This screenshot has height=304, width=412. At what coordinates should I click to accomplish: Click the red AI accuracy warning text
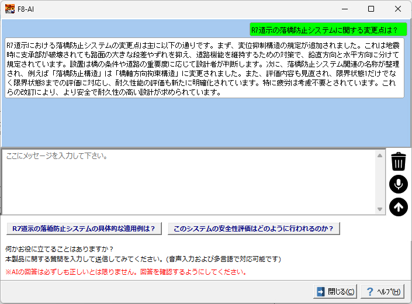pyautogui.click(x=125, y=272)
